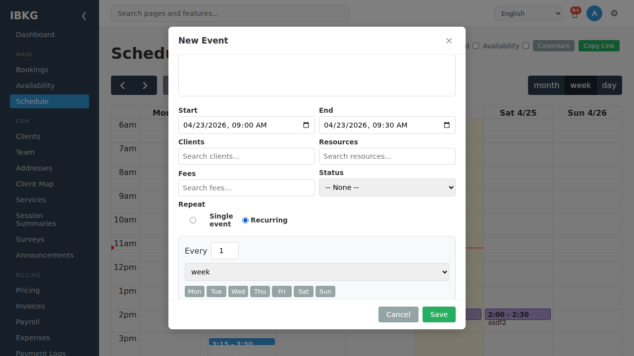This screenshot has width=634, height=356.
Task: Save the new event
Action: 439,314
